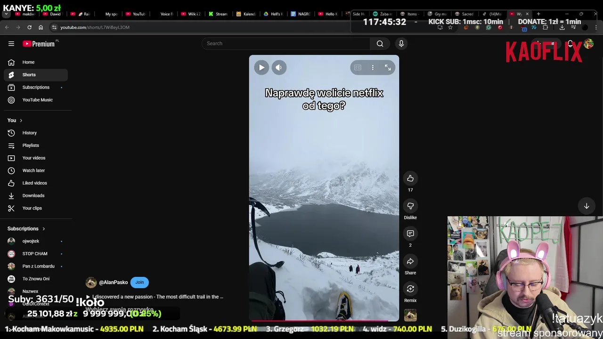603x339 pixels.
Task: Share the Short using the arrow icon
Action: [x=410, y=261]
